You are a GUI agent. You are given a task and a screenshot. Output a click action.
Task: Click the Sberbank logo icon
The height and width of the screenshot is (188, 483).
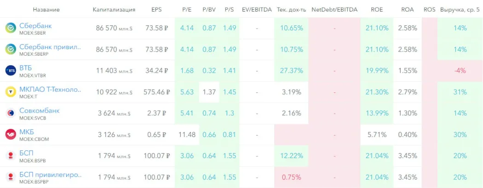point(10,28)
